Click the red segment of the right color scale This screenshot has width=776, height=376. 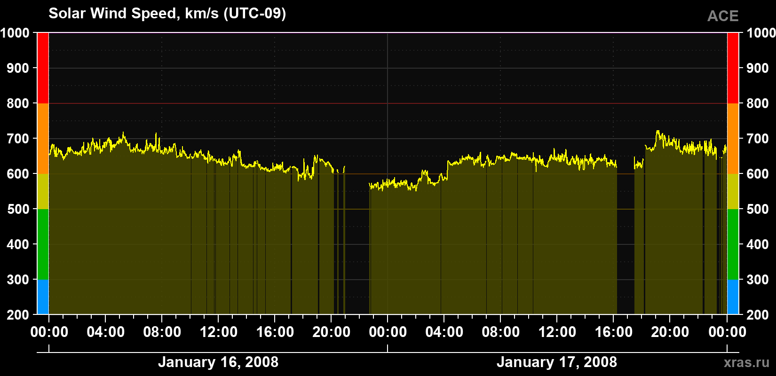click(733, 68)
